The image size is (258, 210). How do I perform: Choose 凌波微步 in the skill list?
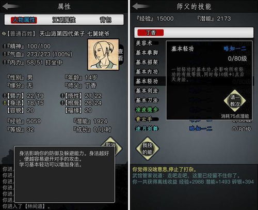[x=147, y=110]
